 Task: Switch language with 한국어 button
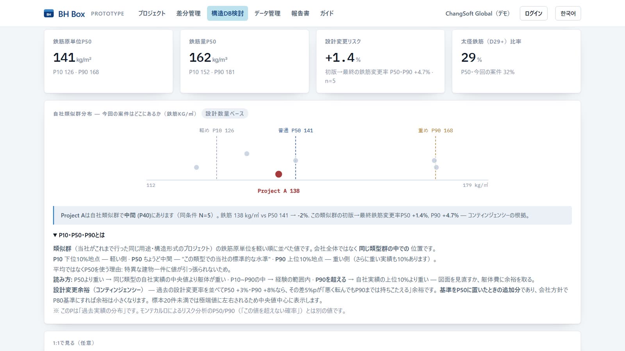click(568, 13)
